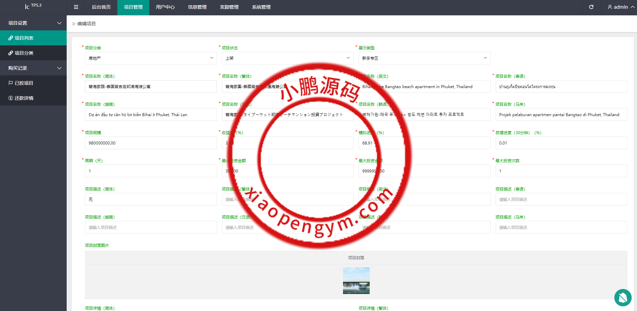Go to 后台首页 in the navigation bar
Screen dimensions: 637x311
point(101,7)
